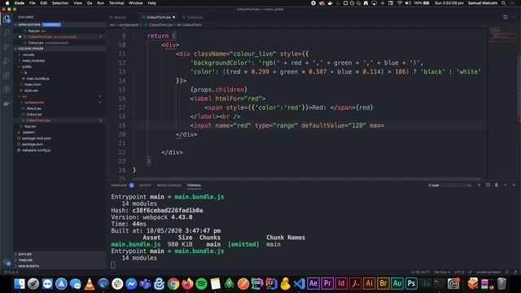Change JavaScript React language mode

(488, 272)
